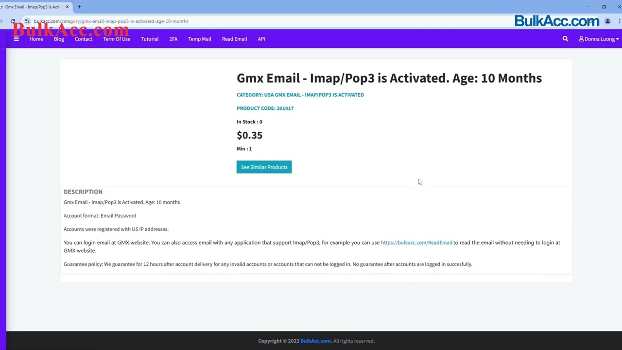Click the Min : 1 text
Viewport: 622px width, 350px height.
click(244, 149)
